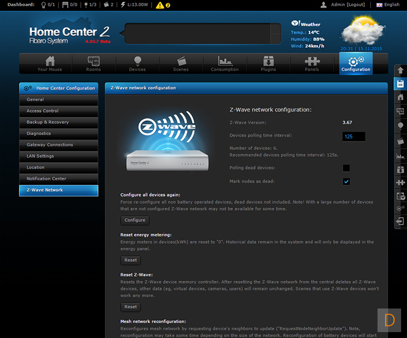Image resolution: width=407 pixels, height=338 pixels.
Task: Select Z-Wave Network in sidebar
Action: coord(58,191)
